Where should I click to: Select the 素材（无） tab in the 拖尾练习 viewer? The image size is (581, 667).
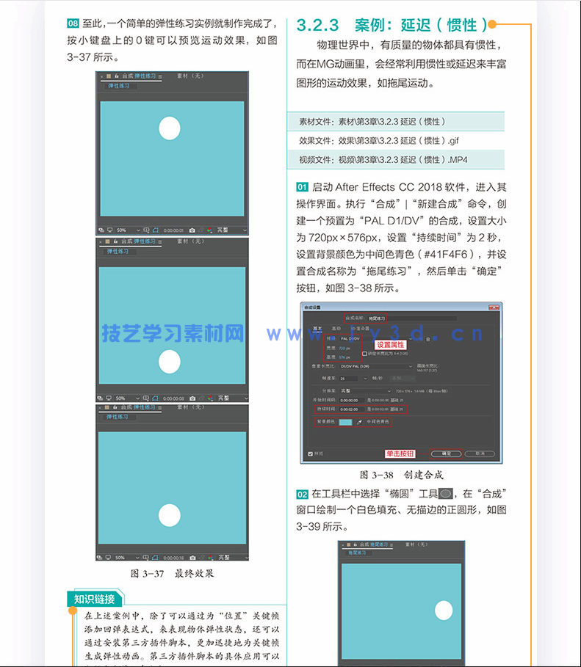[x=416, y=544]
